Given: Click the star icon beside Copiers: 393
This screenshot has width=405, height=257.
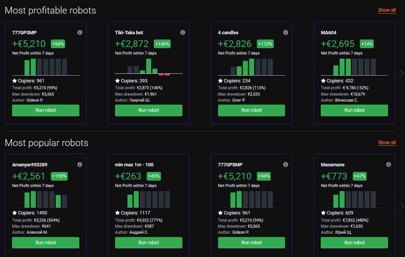Looking at the screenshot, I should click(118, 81).
